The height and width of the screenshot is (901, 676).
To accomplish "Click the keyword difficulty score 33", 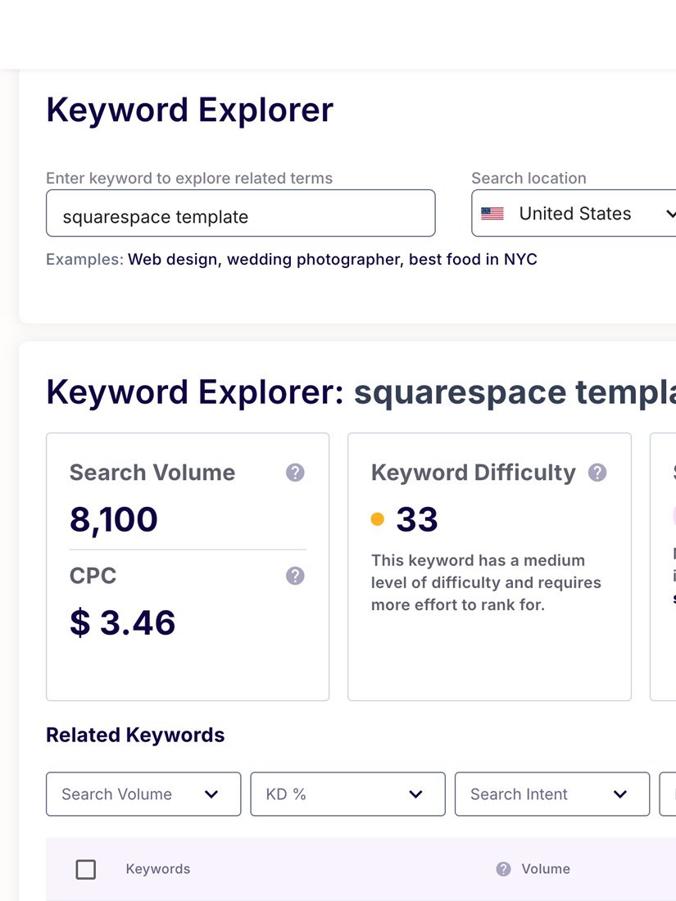I will (417, 519).
